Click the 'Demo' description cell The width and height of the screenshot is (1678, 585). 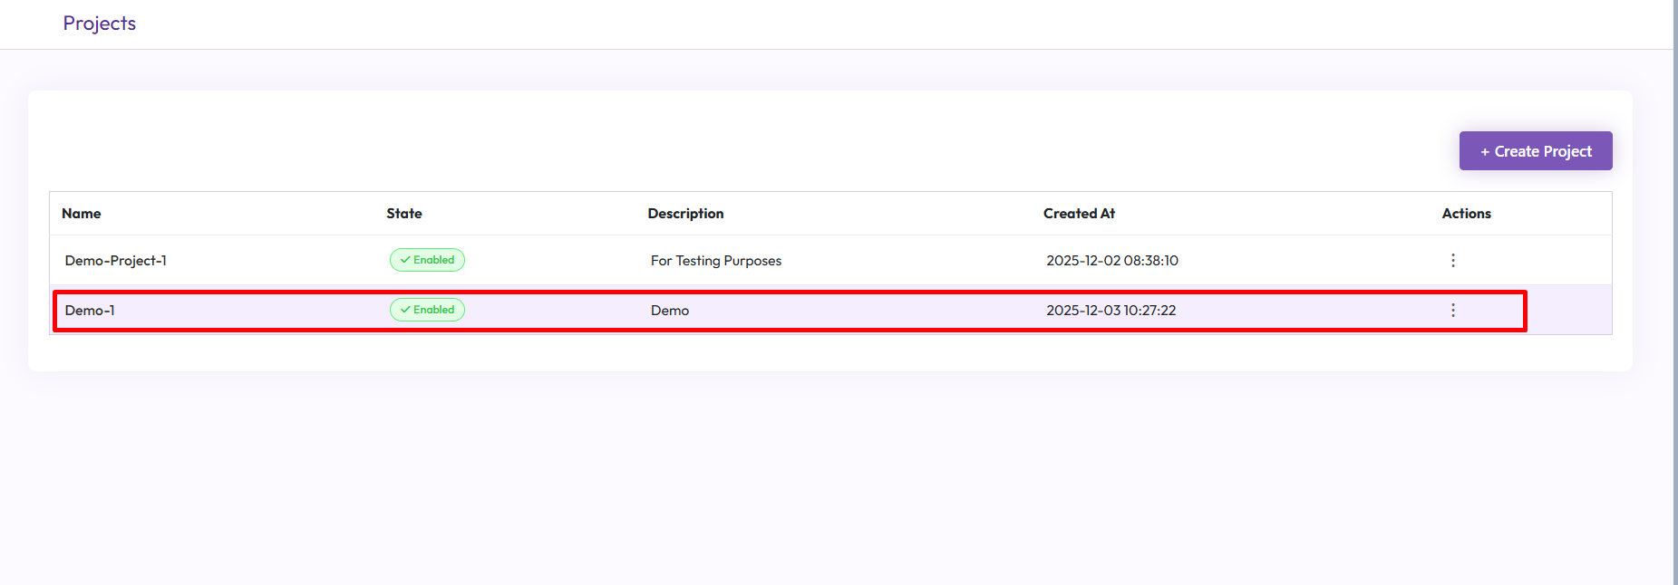pos(669,311)
